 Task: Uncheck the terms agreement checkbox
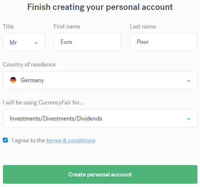5,140
